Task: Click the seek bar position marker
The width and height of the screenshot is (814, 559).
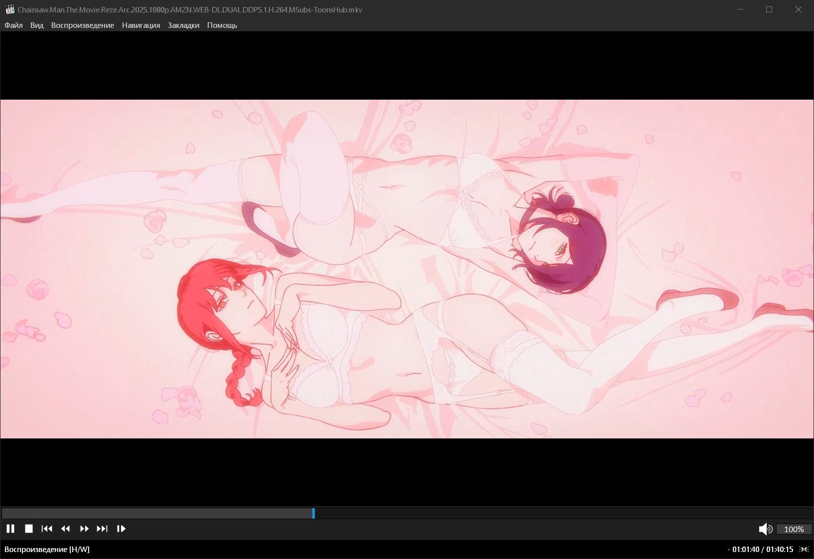Action: [x=313, y=513]
